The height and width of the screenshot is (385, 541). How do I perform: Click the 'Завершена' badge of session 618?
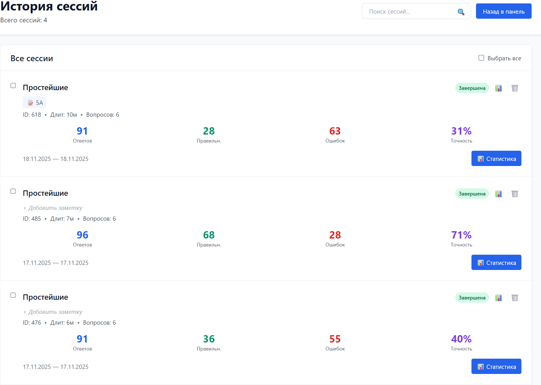[x=472, y=88]
